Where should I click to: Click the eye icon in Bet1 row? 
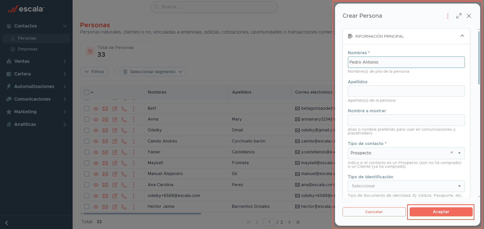coord(96,109)
